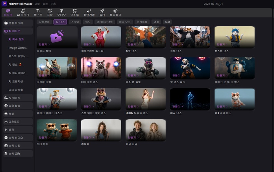Open the 특수효과 (Effects) icon
This screenshot has height=172, width=274.
point(116,11)
